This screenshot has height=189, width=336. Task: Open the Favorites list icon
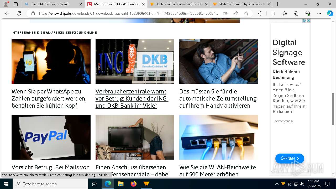click(x=285, y=13)
